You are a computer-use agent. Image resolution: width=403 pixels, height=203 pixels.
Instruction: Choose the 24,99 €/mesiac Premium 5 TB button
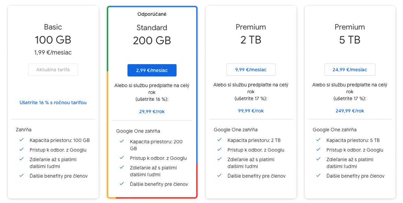(350, 70)
